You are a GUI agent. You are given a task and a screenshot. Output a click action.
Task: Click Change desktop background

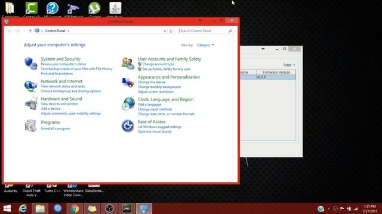click(159, 87)
